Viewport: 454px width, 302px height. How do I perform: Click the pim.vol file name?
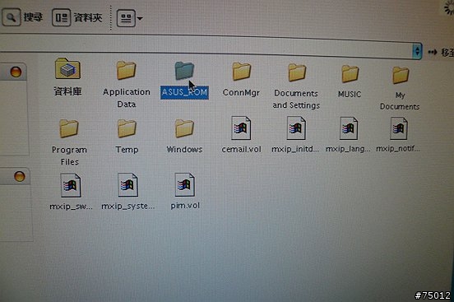point(185,206)
